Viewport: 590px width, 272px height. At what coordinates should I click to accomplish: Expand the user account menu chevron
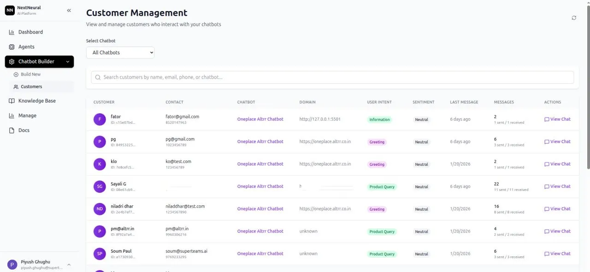click(x=69, y=265)
